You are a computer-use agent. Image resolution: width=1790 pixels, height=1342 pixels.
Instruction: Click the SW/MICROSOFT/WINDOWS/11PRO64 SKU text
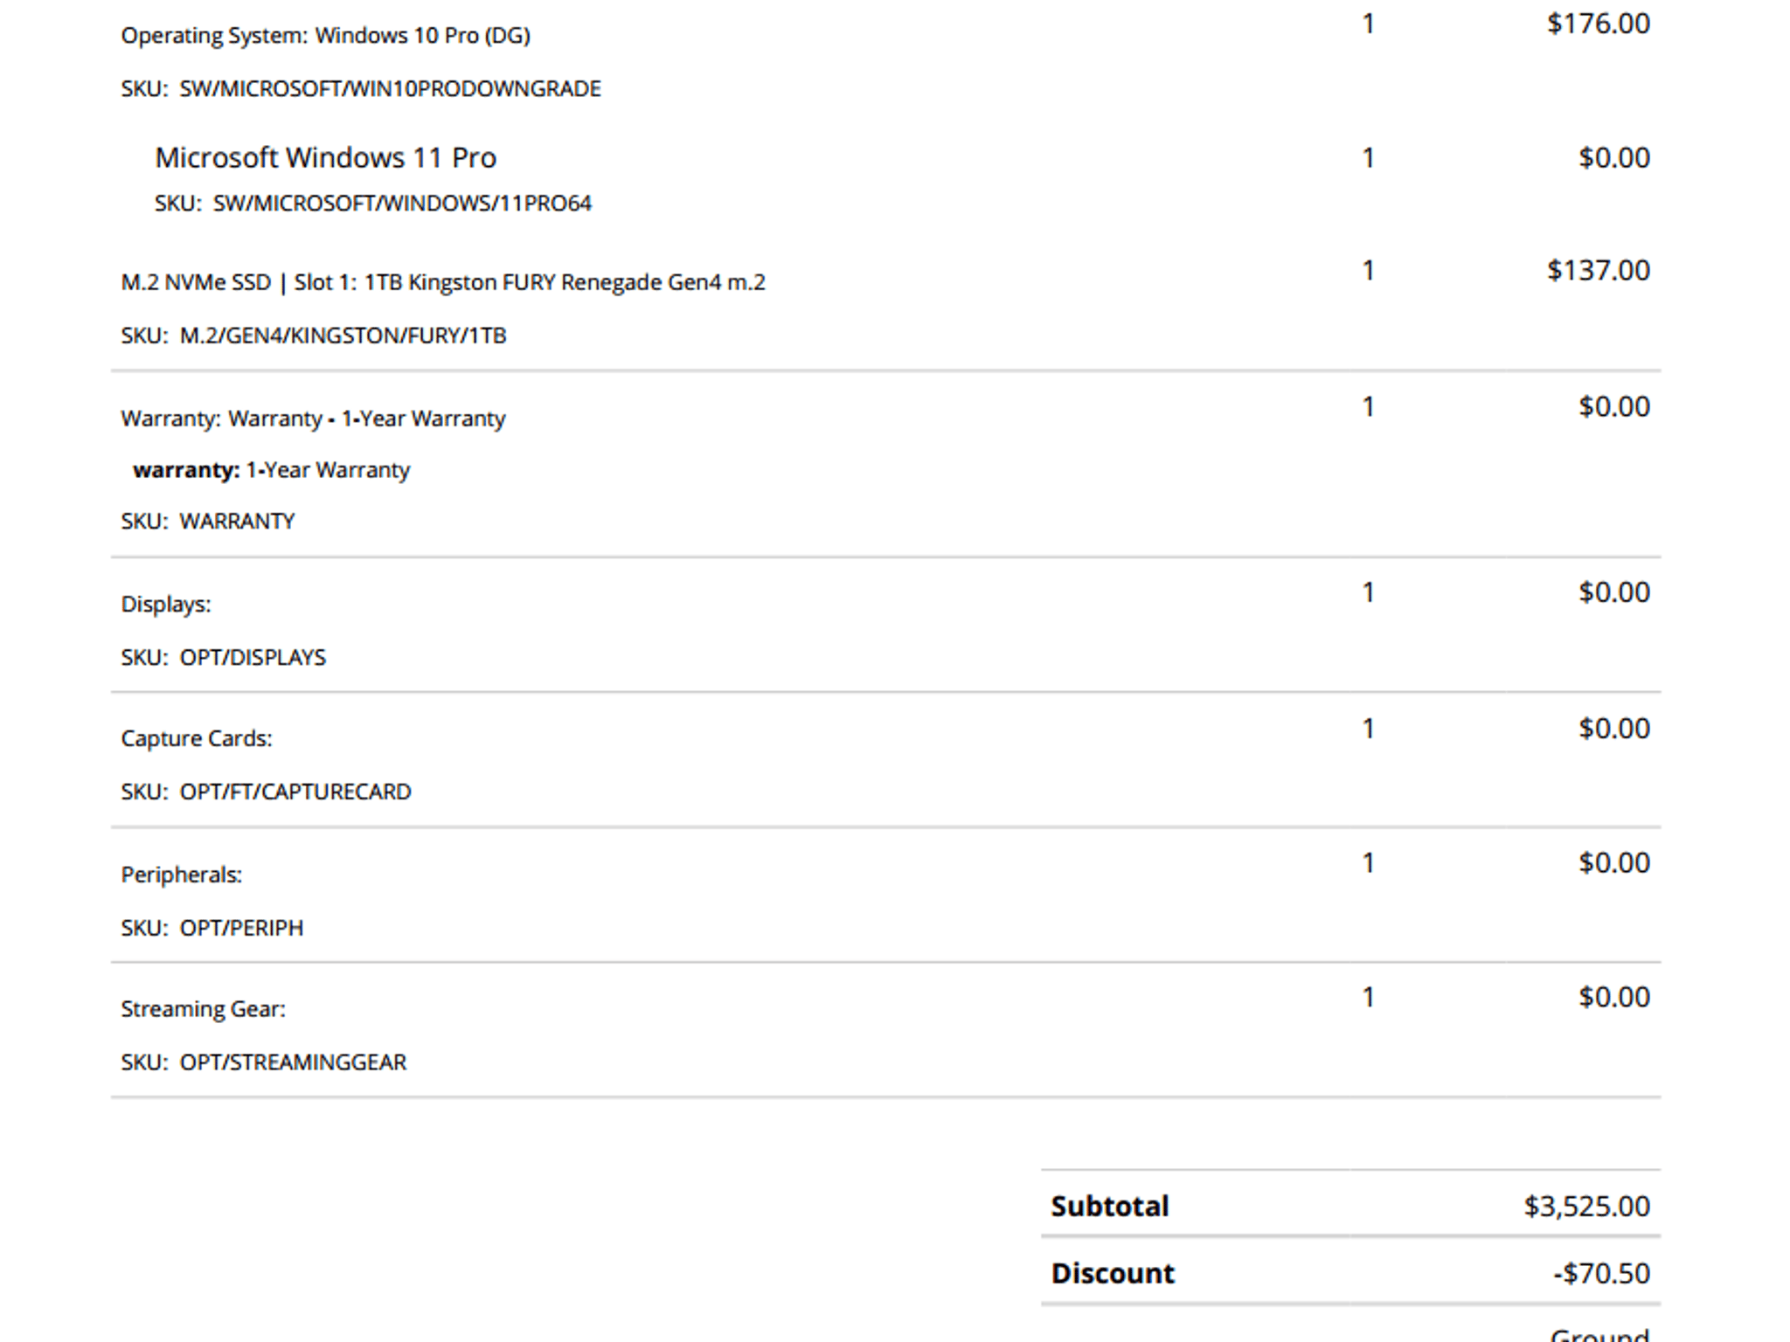pyautogui.click(x=402, y=204)
